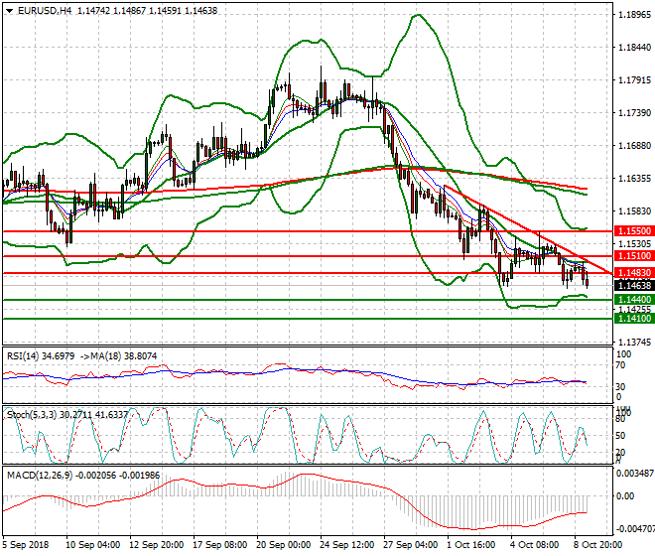The image size is (655, 556).
Task: Click the 4 Oct 08:00 time label
Action: coord(535,545)
